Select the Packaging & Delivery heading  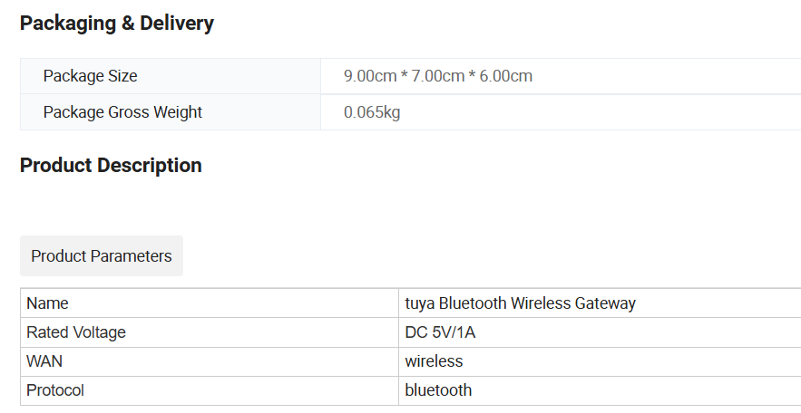116,24
